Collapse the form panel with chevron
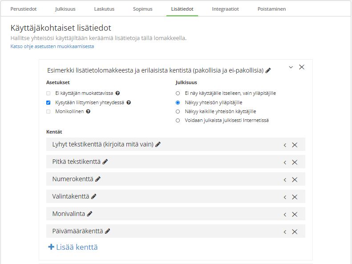Viewport: 352px width, 264px height. pyautogui.click(x=291, y=67)
